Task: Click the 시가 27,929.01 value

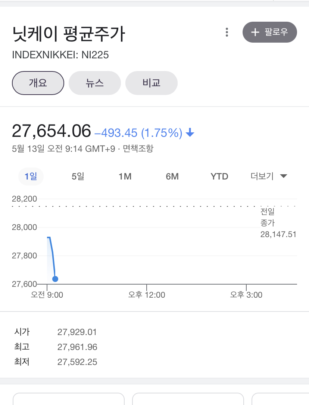Action: click(x=77, y=332)
